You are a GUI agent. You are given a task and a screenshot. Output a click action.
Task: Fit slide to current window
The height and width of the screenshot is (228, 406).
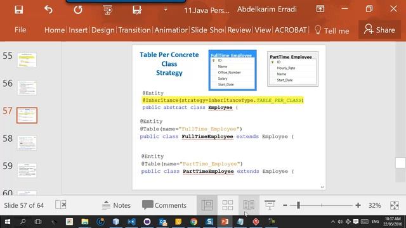tap(395, 205)
